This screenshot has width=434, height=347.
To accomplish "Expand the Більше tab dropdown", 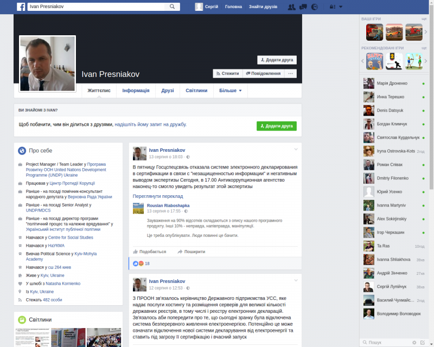I will click(230, 91).
